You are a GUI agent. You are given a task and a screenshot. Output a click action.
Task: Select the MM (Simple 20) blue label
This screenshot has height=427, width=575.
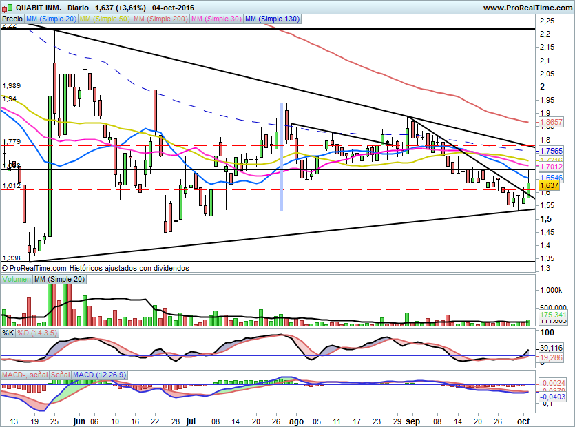click(51, 19)
